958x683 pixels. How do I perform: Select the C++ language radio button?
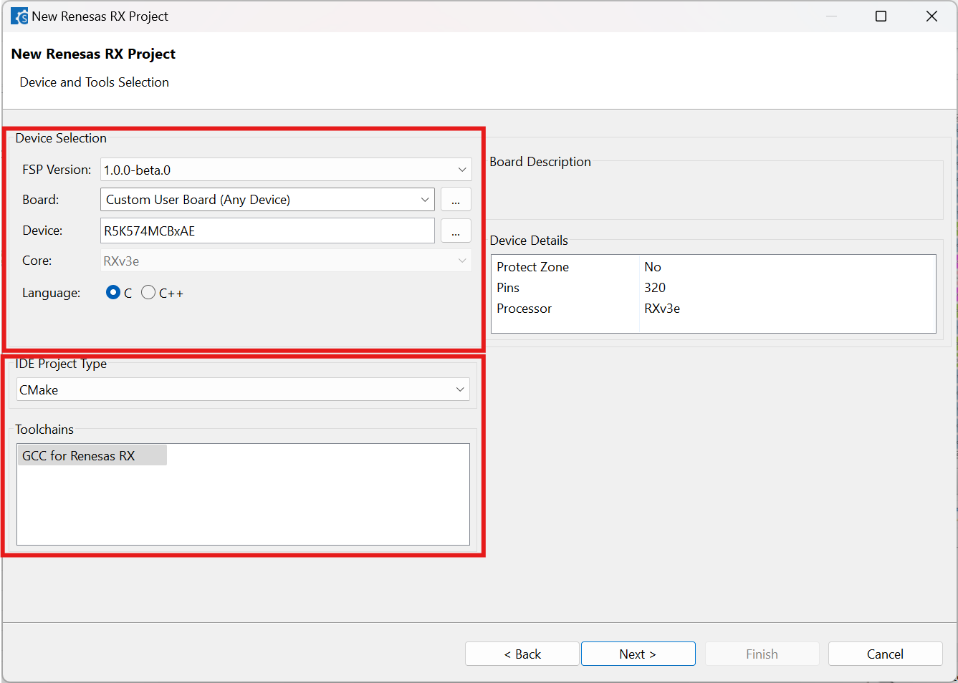[x=148, y=292]
